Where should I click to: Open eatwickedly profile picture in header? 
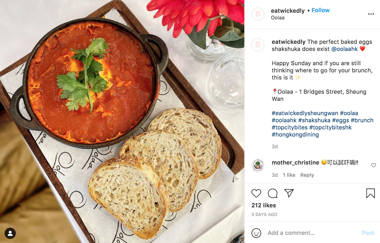click(x=258, y=14)
